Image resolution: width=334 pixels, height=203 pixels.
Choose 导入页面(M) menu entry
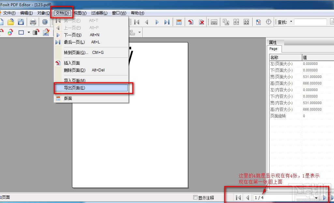click(91, 80)
